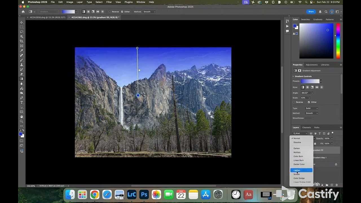Select the Clone Stamp tool

[21, 65]
